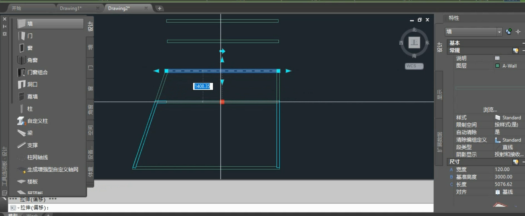Click ViewCube 西 west direction
This screenshot has width=525, height=216.
coord(401,43)
